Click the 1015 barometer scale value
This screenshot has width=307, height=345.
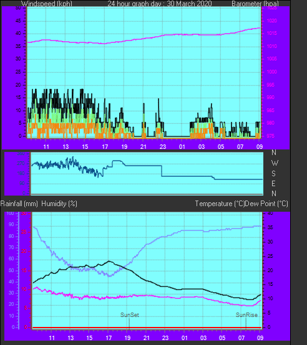pyautogui.click(x=271, y=34)
